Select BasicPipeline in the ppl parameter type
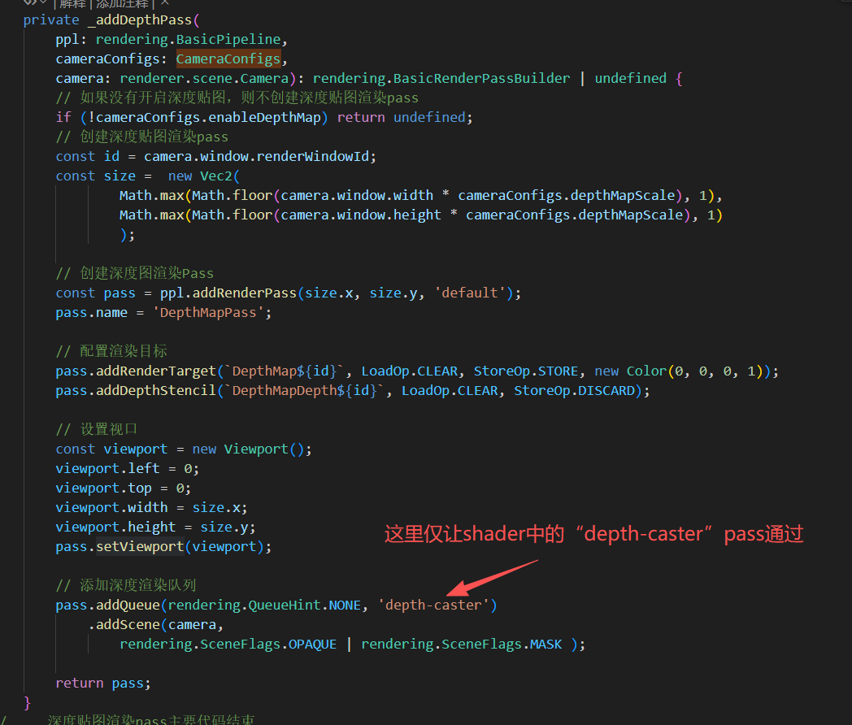 tap(228, 40)
